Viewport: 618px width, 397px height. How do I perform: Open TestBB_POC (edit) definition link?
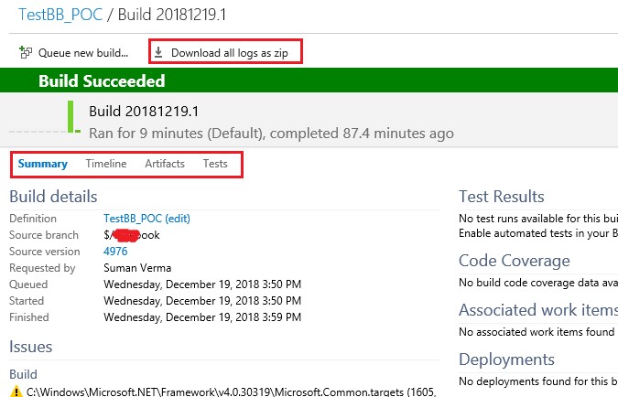point(146,219)
